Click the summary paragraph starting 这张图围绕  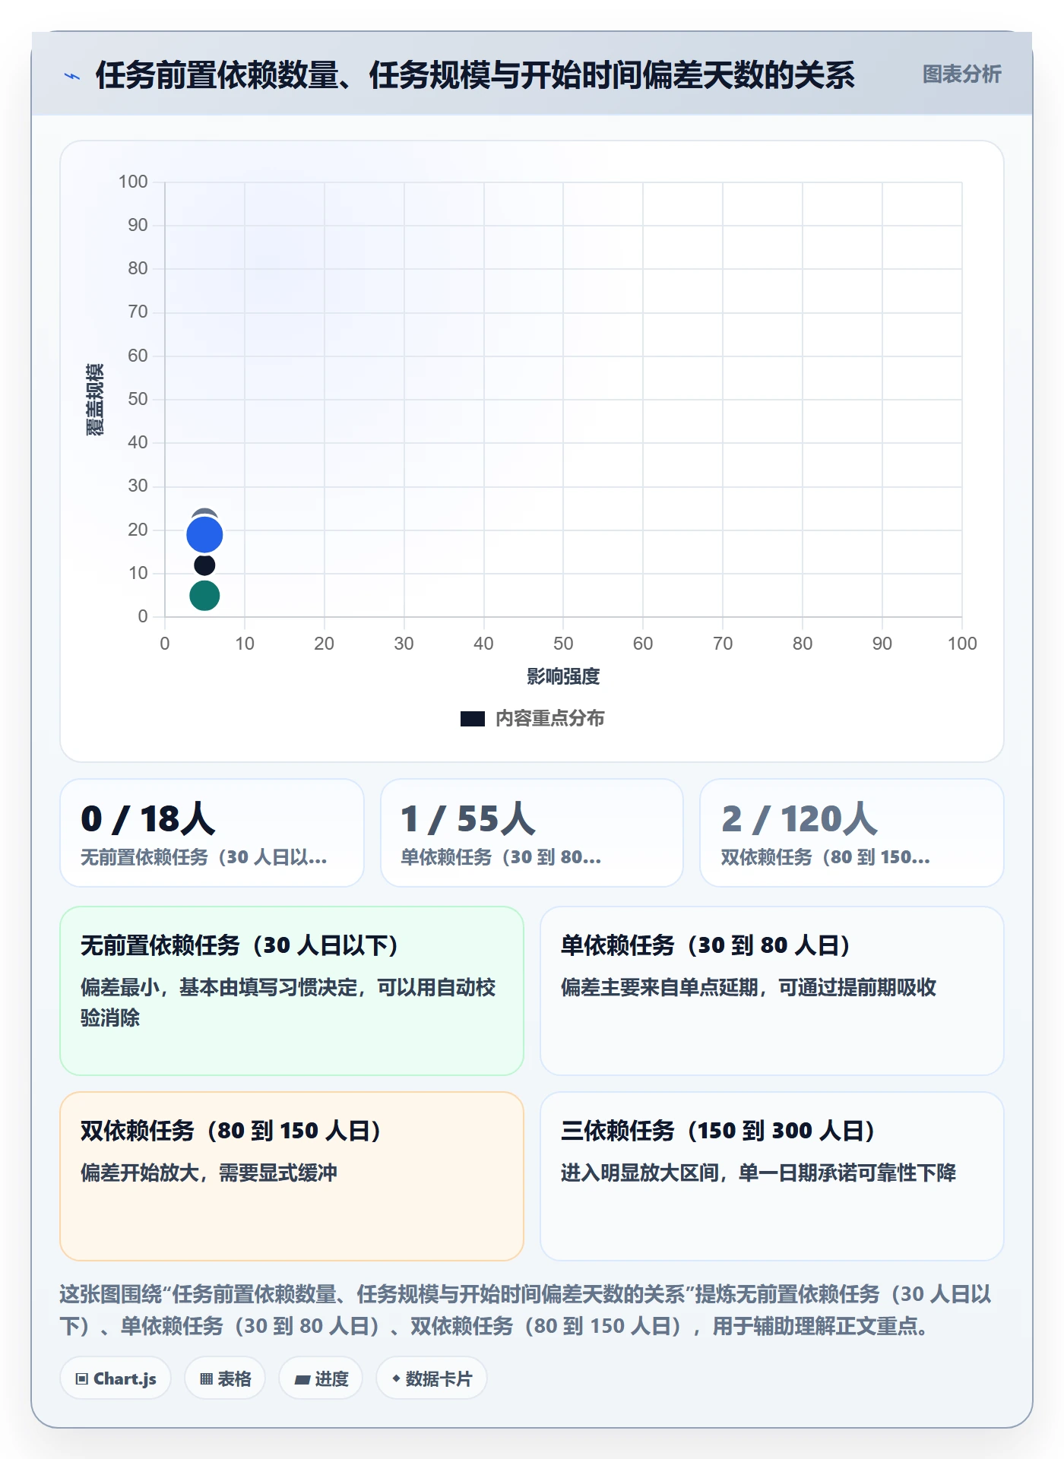click(526, 1310)
